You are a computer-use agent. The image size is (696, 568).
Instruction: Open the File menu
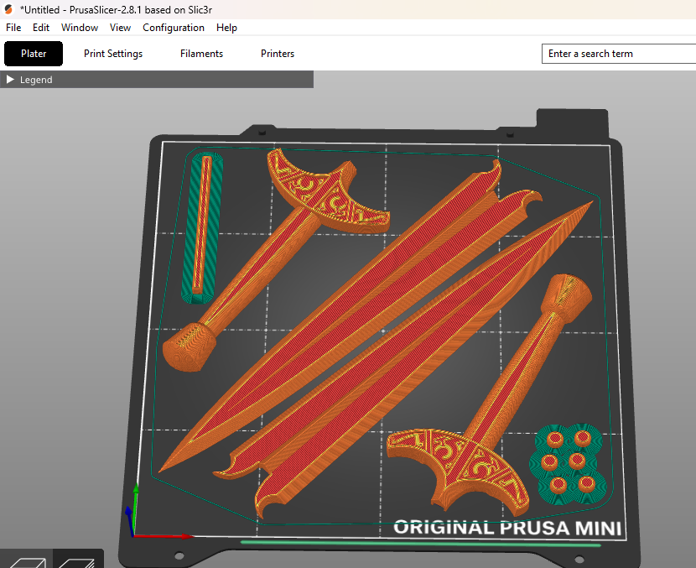pyautogui.click(x=13, y=28)
